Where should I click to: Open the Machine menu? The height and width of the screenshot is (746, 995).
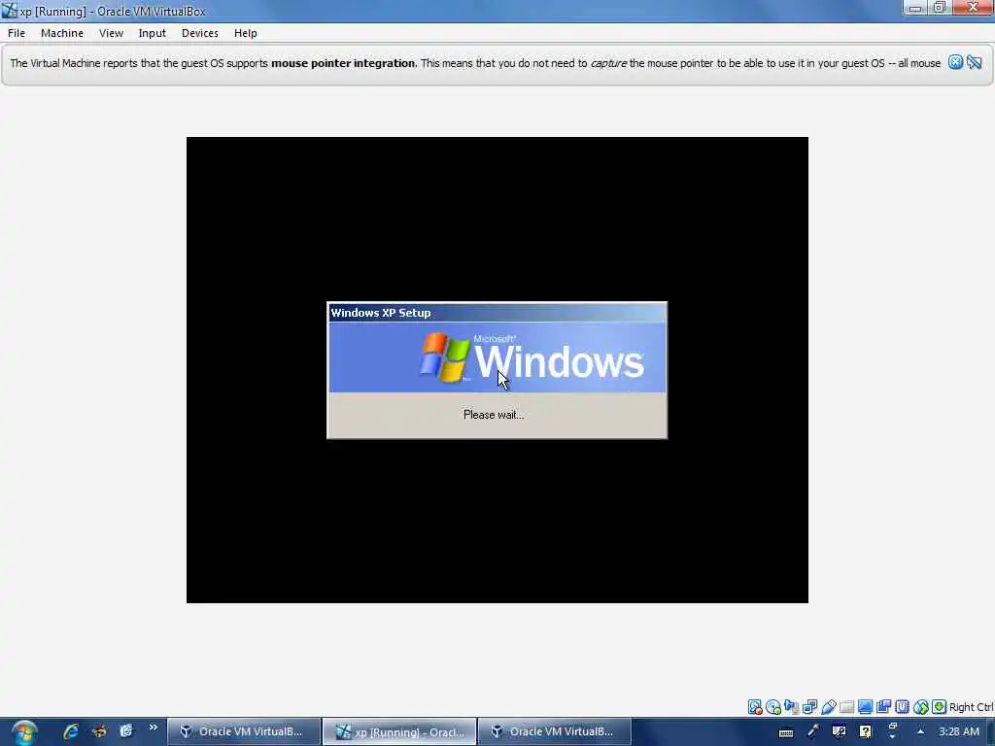[x=62, y=33]
